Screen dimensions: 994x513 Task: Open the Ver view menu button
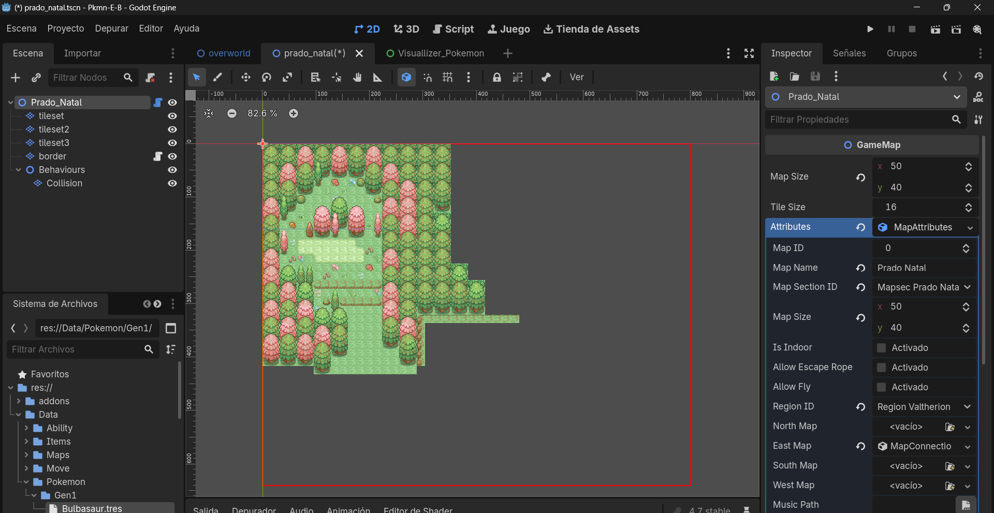(x=577, y=77)
